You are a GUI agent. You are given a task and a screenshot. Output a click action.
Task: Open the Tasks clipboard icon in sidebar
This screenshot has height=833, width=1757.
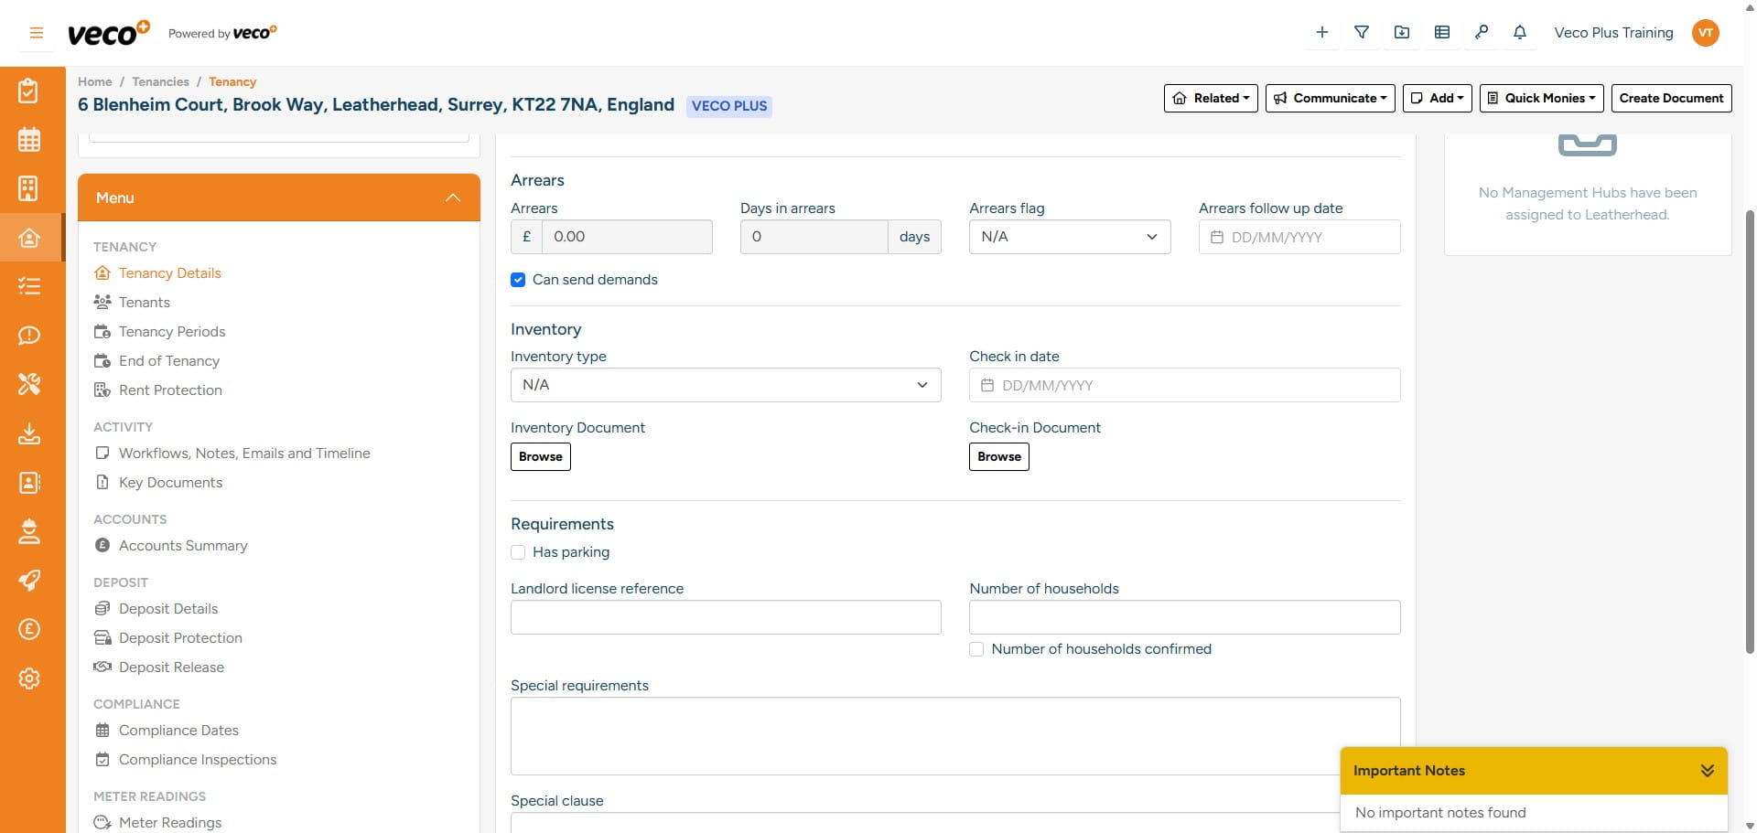29,91
